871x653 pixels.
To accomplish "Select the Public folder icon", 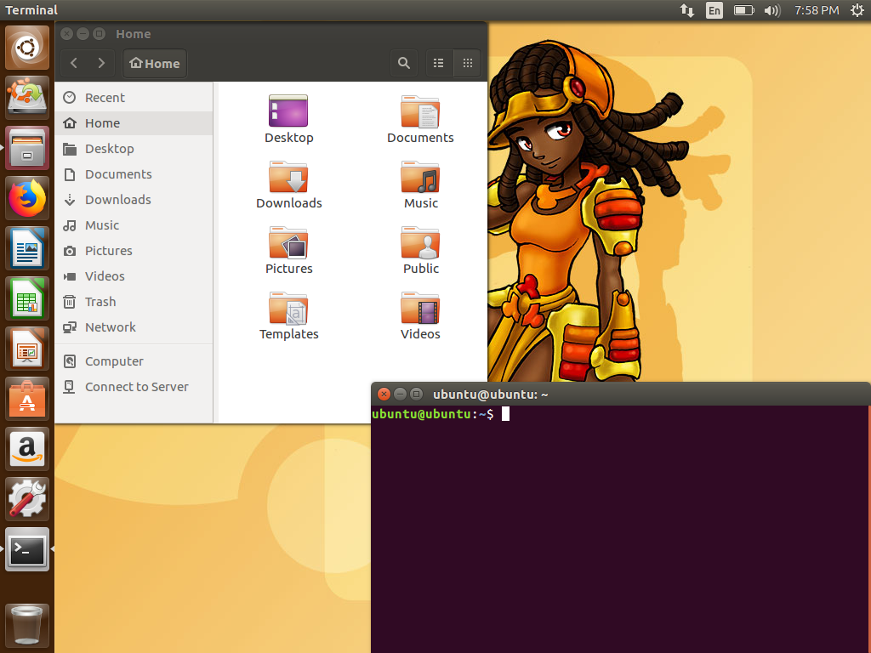I will pos(420,242).
